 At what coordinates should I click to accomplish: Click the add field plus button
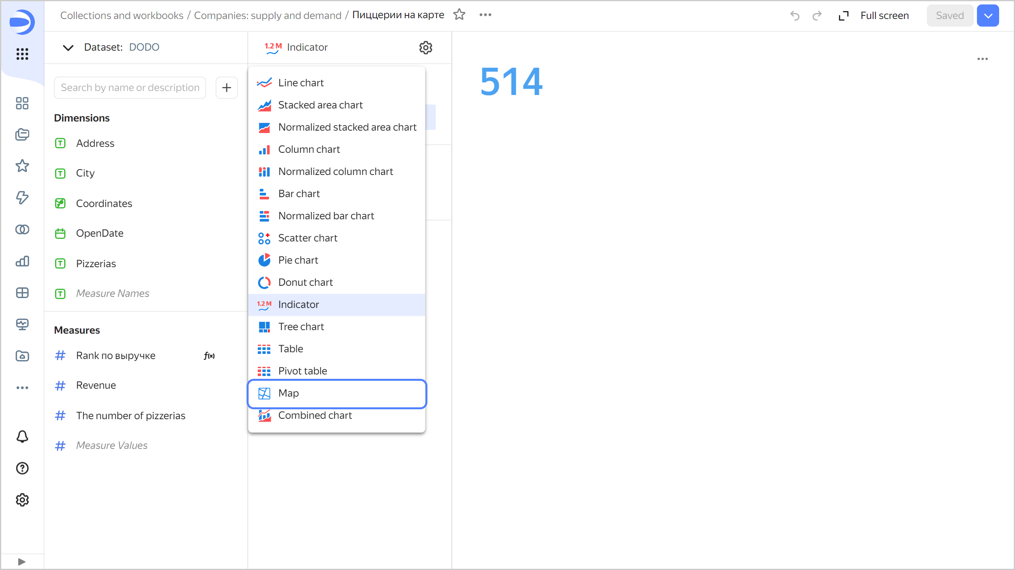coord(226,87)
